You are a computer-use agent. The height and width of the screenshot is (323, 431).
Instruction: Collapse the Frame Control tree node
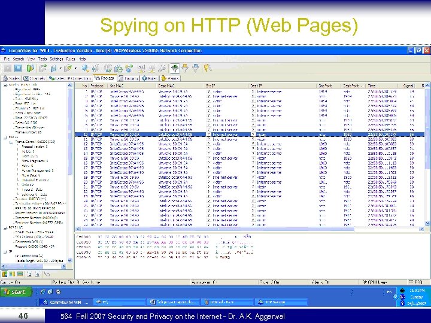[11, 142]
